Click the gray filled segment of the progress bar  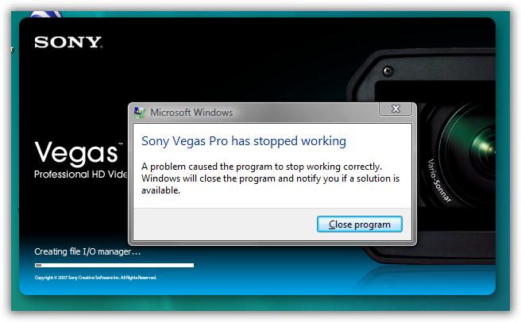coord(39,265)
